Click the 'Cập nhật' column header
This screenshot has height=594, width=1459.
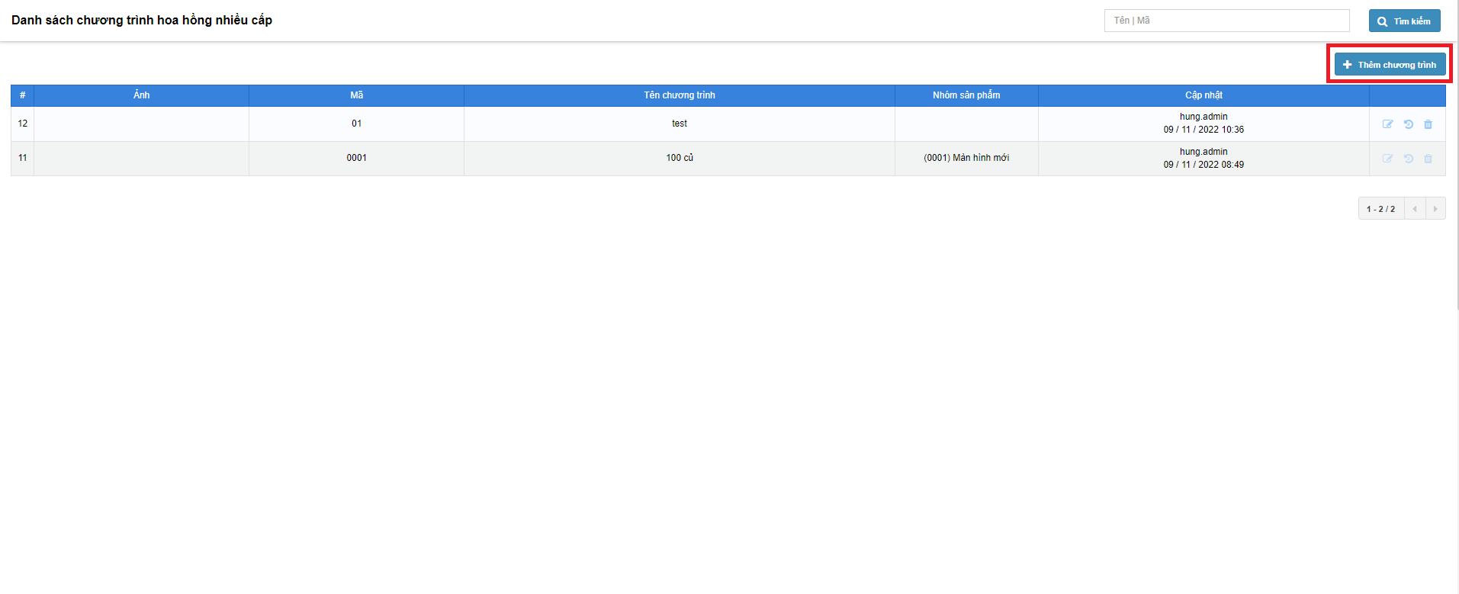click(x=1203, y=95)
